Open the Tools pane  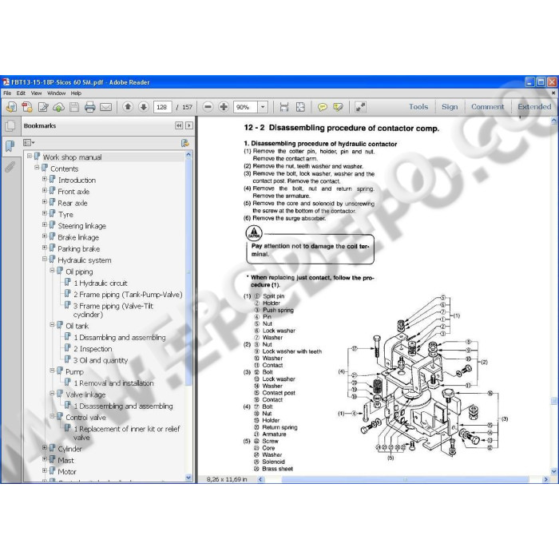[418, 106]
